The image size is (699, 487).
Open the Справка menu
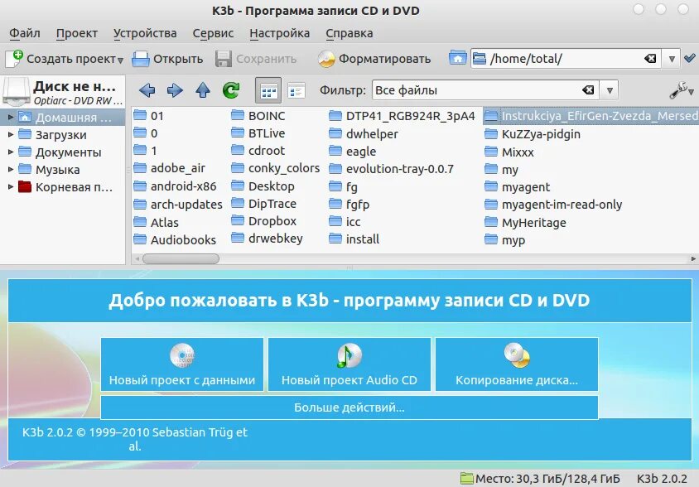click(x=349, y=33)
